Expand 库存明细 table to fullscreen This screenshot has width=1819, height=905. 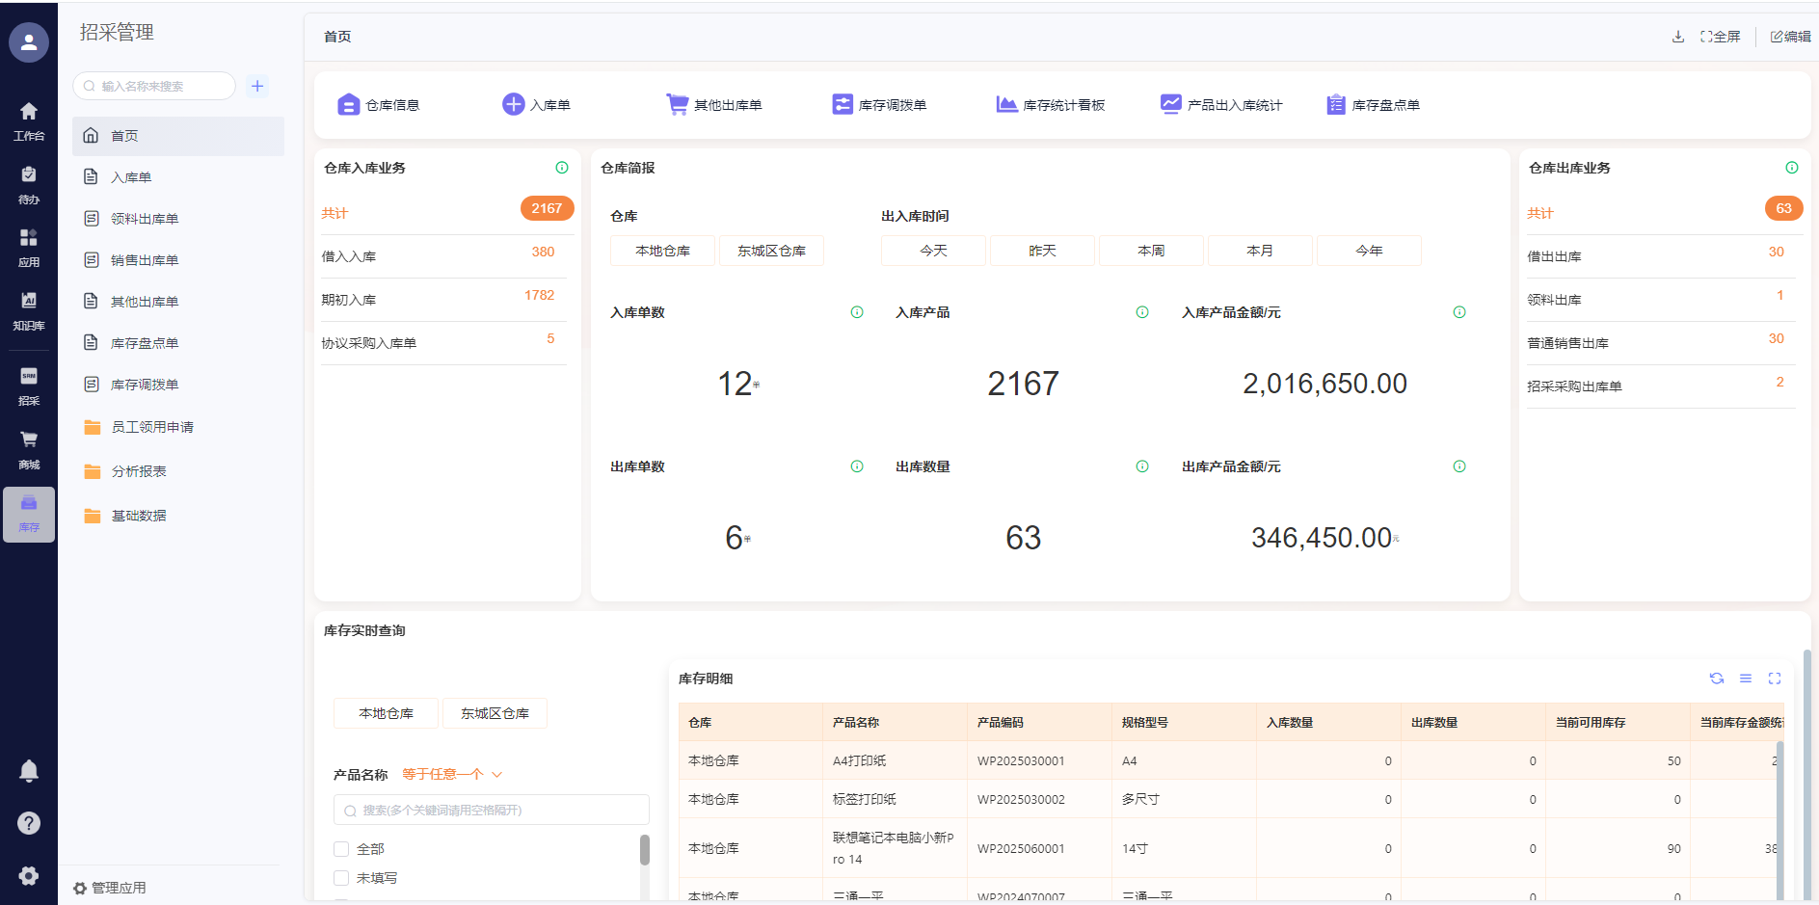[x=1775, y=679]
